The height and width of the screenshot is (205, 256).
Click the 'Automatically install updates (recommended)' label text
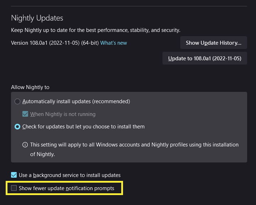pyautogui.click(x=76, y=101)
